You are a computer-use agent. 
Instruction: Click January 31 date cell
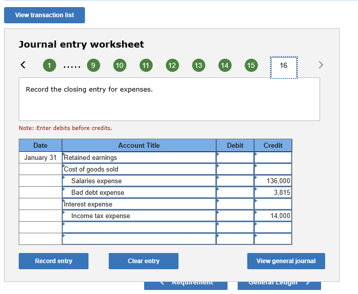[x=40, y=157]
